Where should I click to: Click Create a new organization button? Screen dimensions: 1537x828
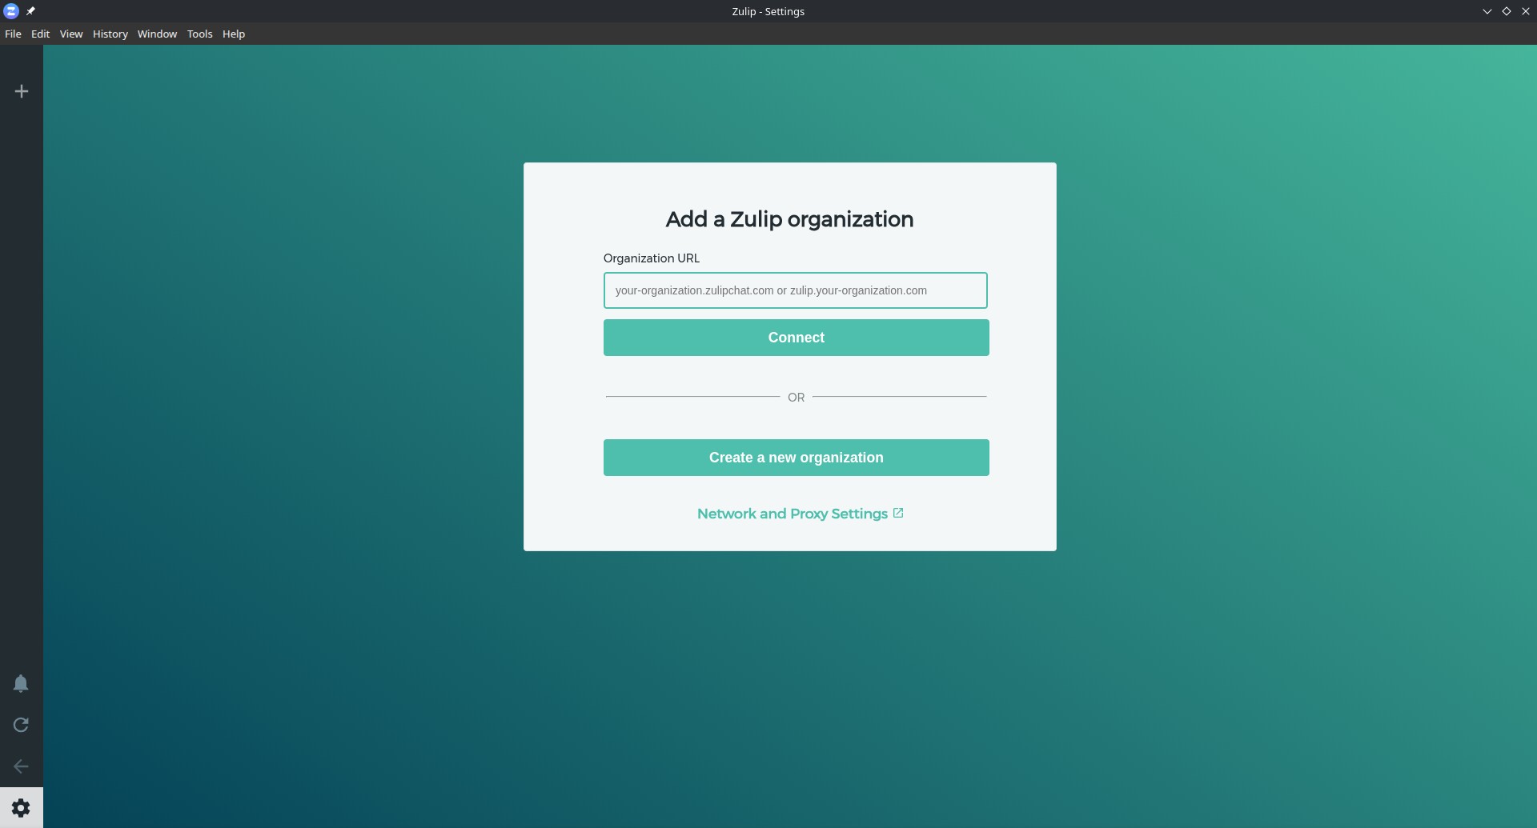pos(796,458)
